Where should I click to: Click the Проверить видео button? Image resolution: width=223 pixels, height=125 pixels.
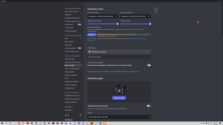[x=119, y=98]
